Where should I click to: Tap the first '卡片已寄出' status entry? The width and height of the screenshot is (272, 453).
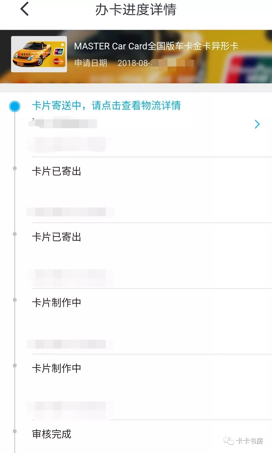pyautogui.click(x=56, y=171)
